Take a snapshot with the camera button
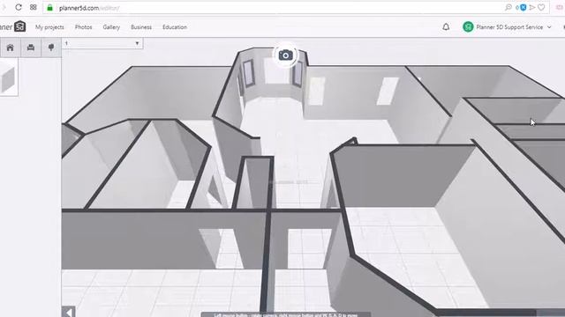The width and height of the screenshot is (565, 317). [x=286, y=55]
